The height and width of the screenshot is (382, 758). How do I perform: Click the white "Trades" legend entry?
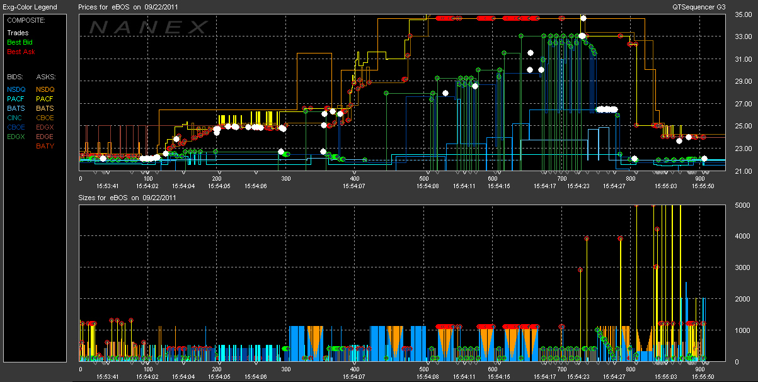tap(18, 33)
